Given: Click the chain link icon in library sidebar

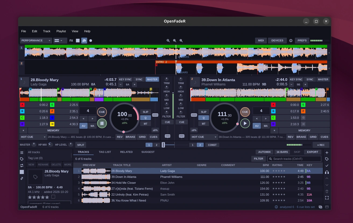Looking at the screenshot, I should coord(22,178).
